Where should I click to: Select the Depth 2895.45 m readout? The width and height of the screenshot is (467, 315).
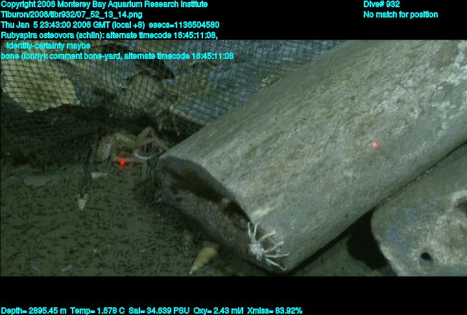[34, 311]
